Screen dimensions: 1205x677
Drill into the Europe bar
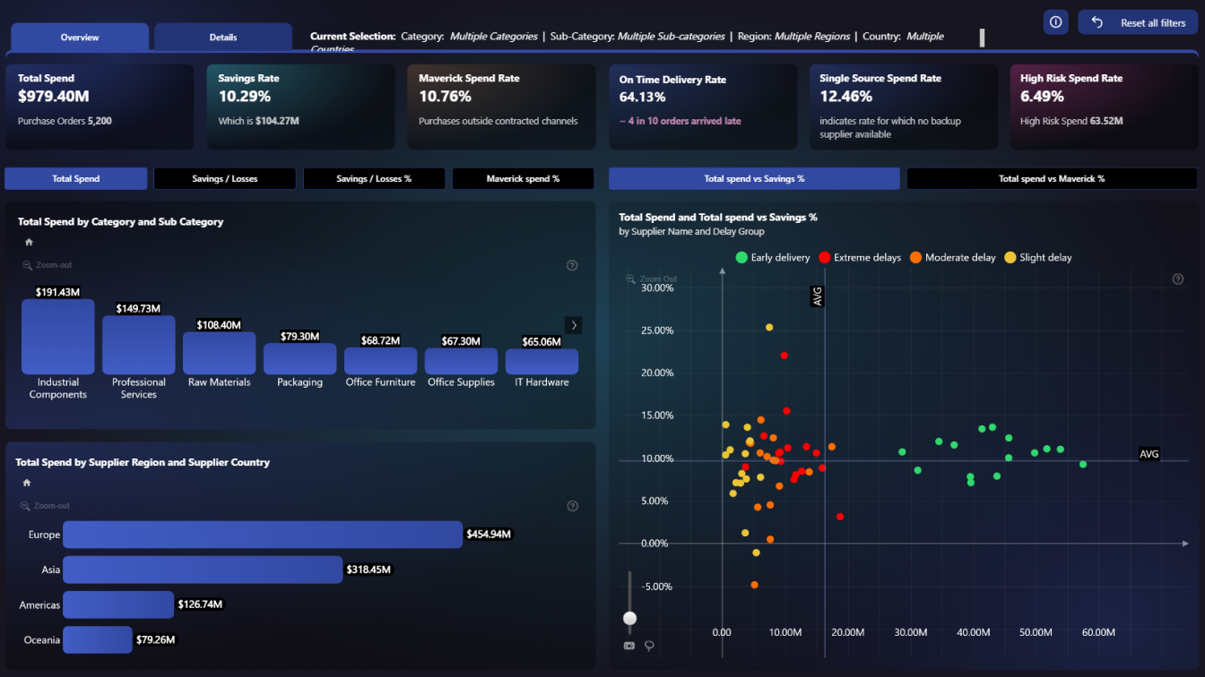[x=262, y=535]
